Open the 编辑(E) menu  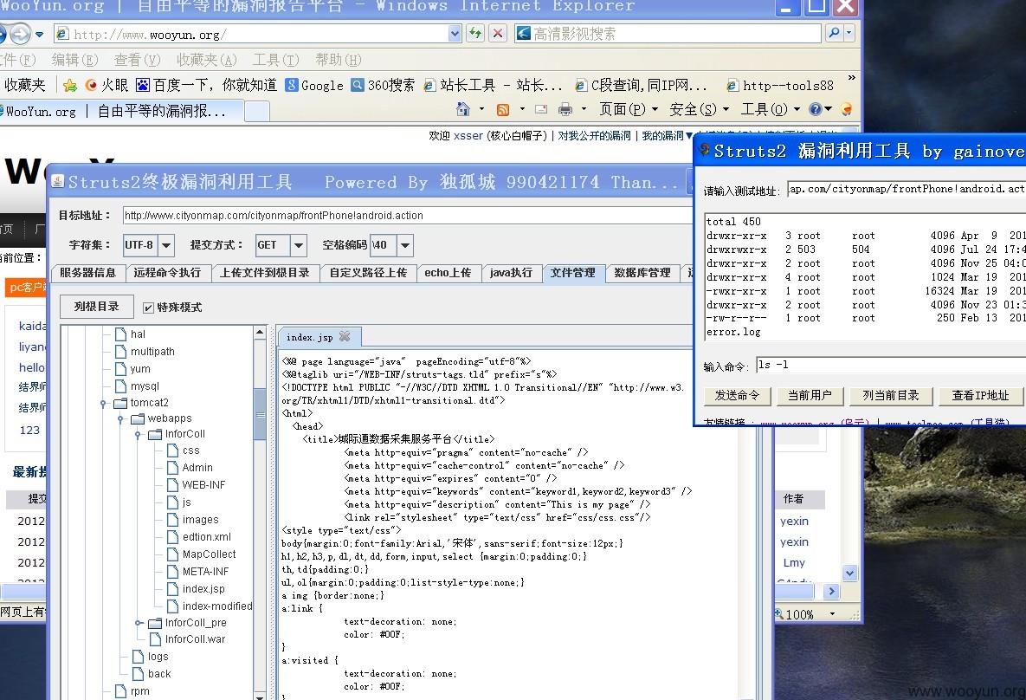click(74, 60)
